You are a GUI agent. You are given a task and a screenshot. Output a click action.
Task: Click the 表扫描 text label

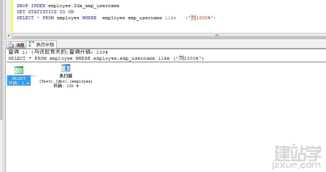pos(66,76)
